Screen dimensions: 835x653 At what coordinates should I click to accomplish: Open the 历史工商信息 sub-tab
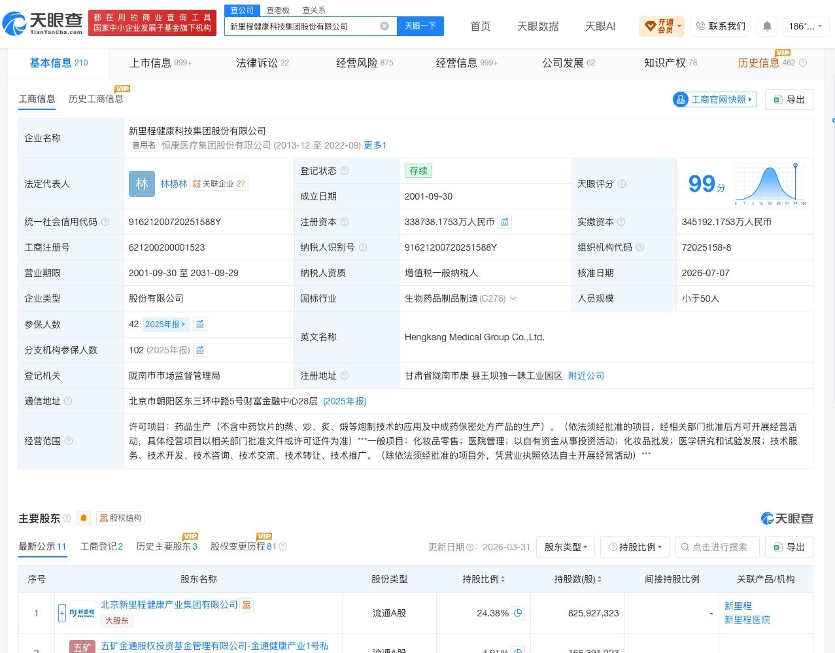point(96,99)
